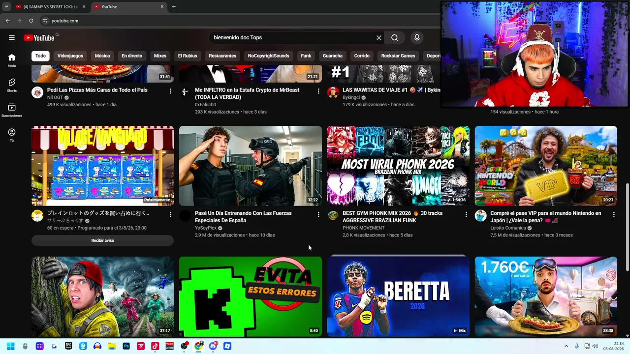This screenshot has height=354, width=630.
Task: Clear the search box with the X
Action: 379,38
